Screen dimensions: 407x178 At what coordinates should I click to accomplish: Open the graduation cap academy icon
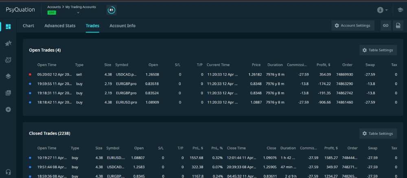coord(400,10)
